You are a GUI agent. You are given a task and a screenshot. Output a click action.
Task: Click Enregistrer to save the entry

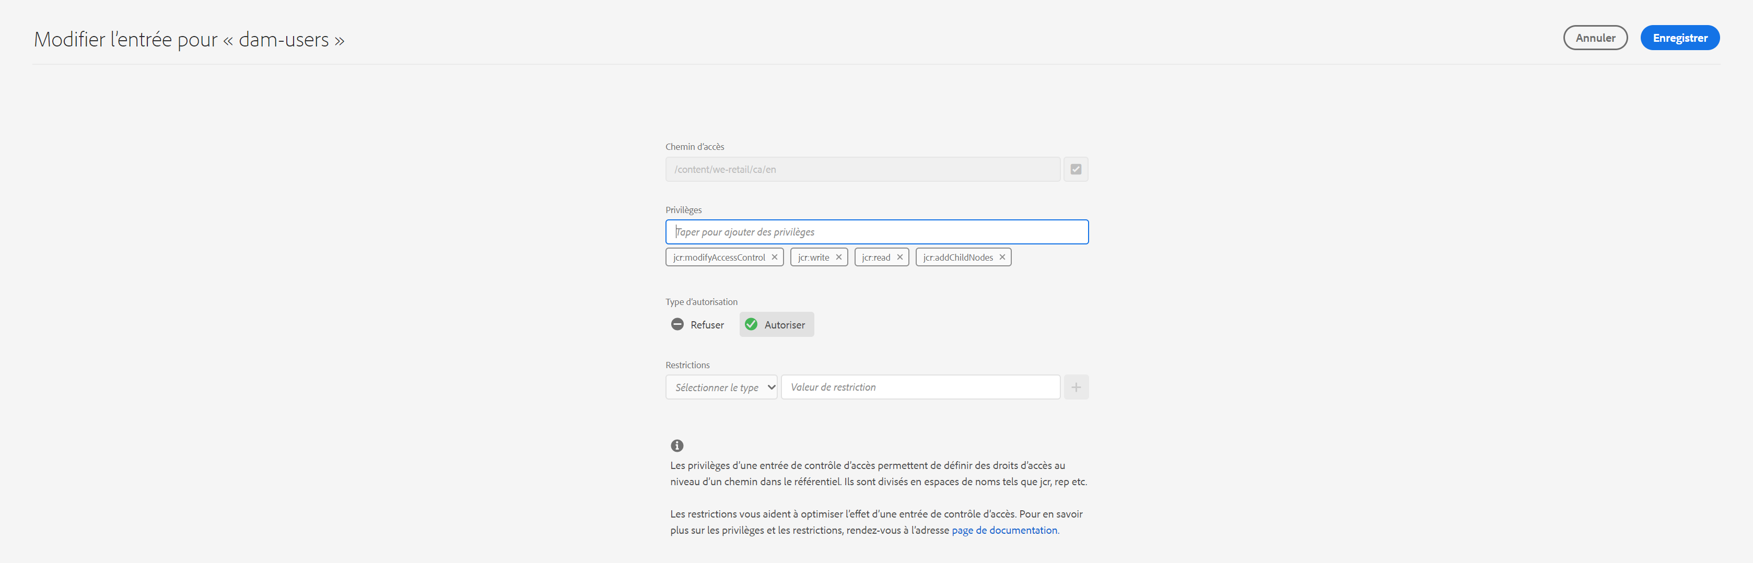pos(1679,38)
